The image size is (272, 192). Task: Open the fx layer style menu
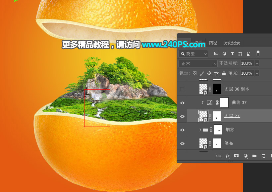[228, 156]
